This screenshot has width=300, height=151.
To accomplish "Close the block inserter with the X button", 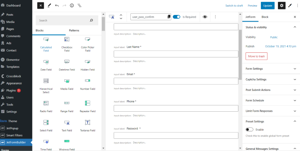I will [41, 6].
